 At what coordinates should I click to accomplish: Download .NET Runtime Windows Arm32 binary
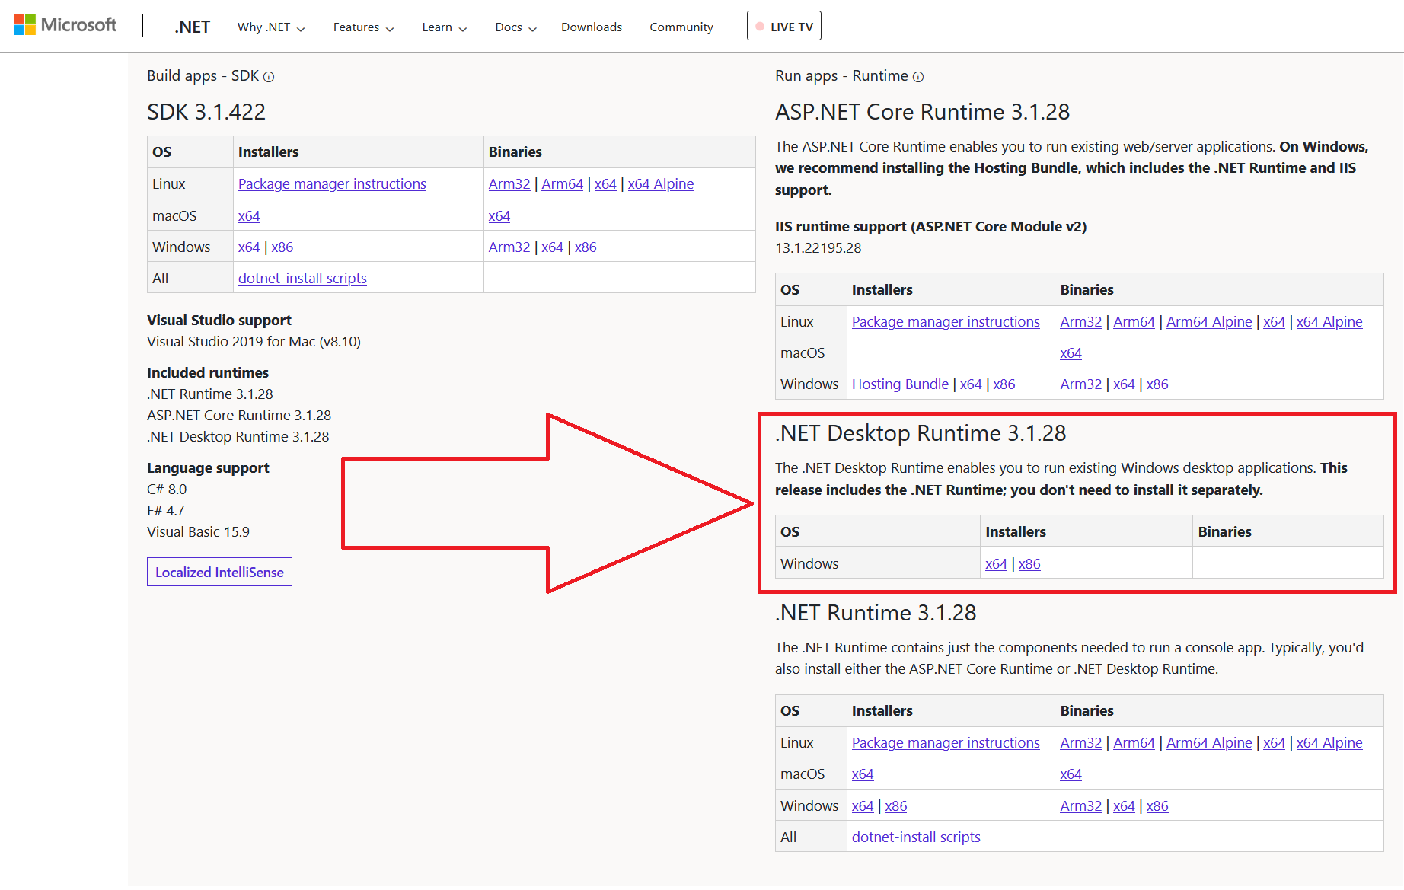click(1081, 806)
